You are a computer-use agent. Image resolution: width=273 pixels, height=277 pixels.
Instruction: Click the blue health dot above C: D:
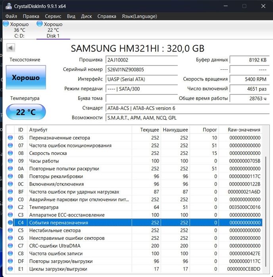click(x=6, y=24)
